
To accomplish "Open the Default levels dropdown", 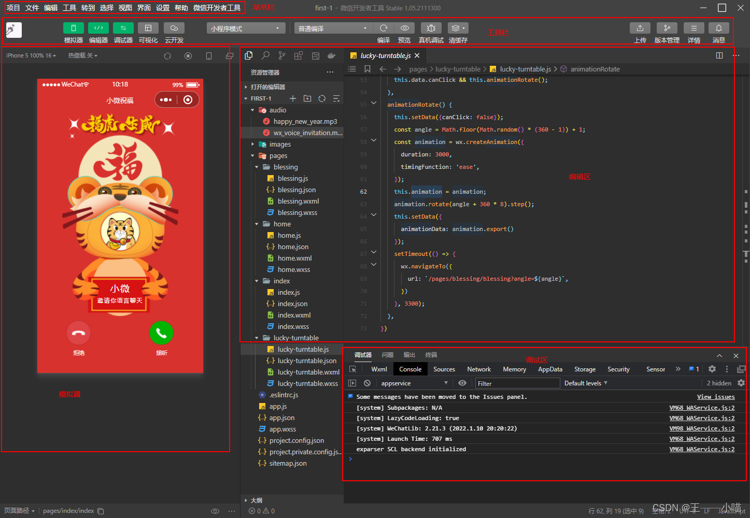I will (x=586, y=383).
